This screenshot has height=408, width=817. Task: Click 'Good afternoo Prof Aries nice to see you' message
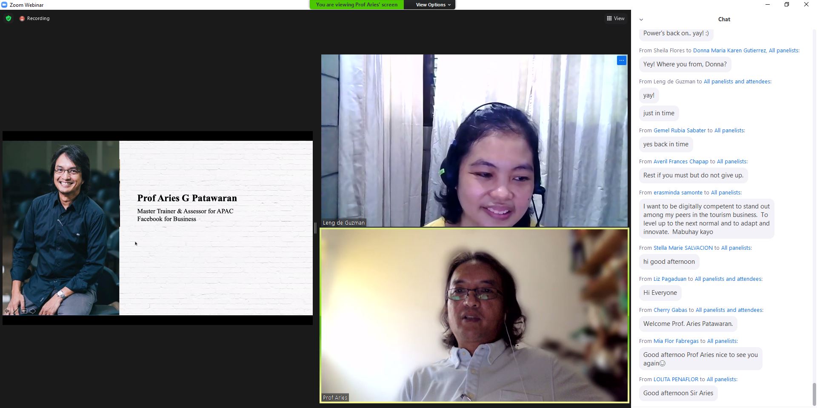tap(700, 359)
